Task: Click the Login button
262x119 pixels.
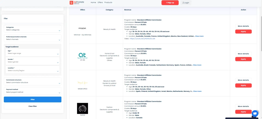Action: (186, 3)
